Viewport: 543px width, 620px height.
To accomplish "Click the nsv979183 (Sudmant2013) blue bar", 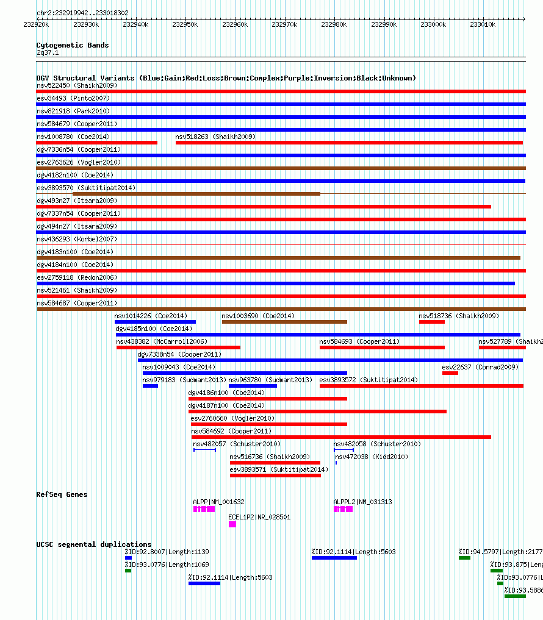I will [x=151, y=386].
